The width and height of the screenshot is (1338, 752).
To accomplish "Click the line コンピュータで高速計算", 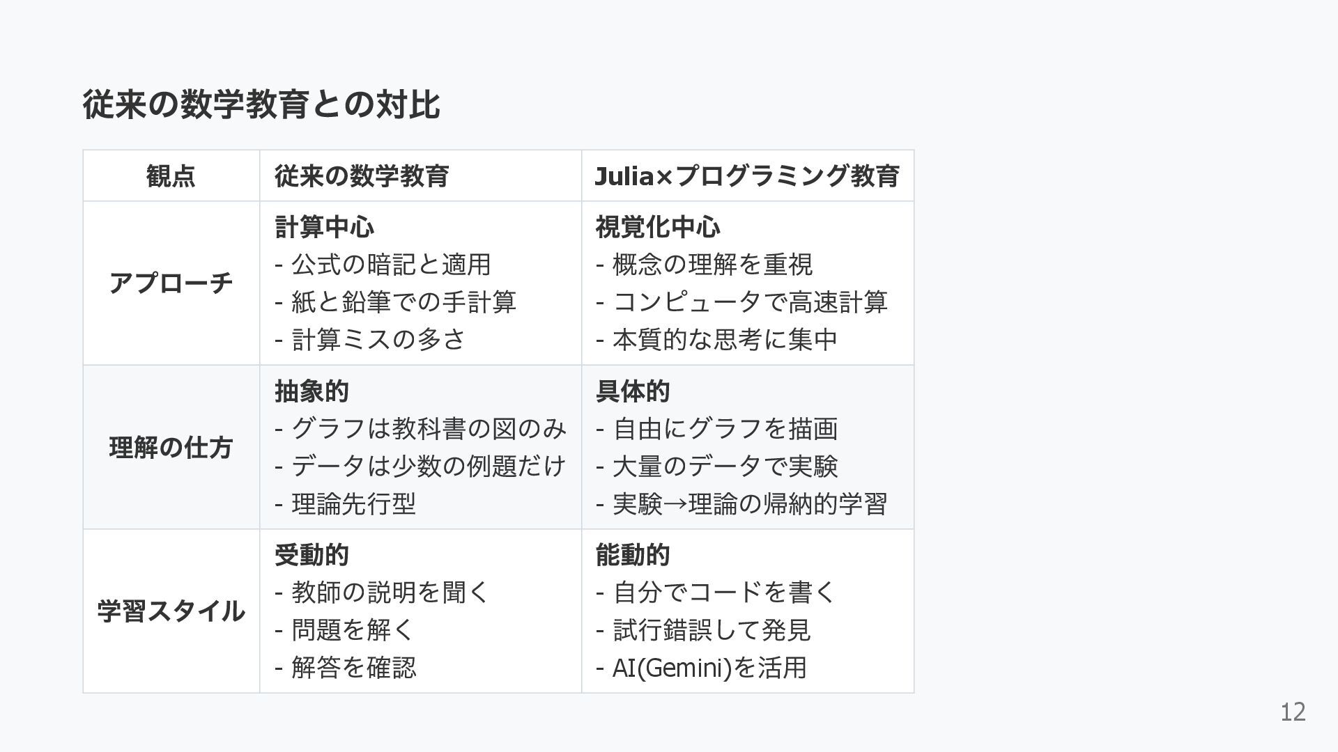I will pyautogui.click(x=749, y=302).
